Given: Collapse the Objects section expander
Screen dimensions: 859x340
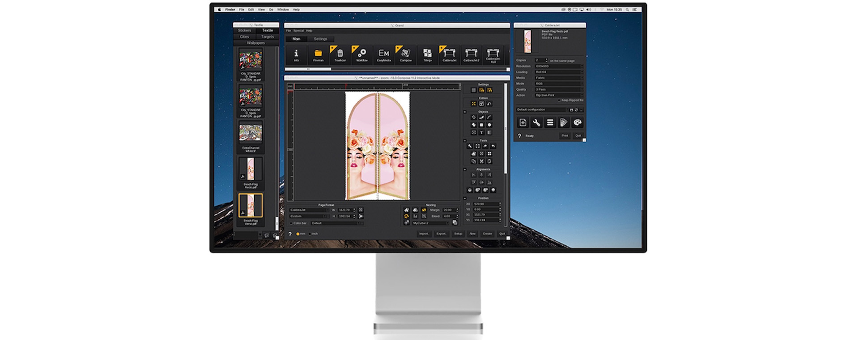Looking at the screenshot, I should click(464, 112).
